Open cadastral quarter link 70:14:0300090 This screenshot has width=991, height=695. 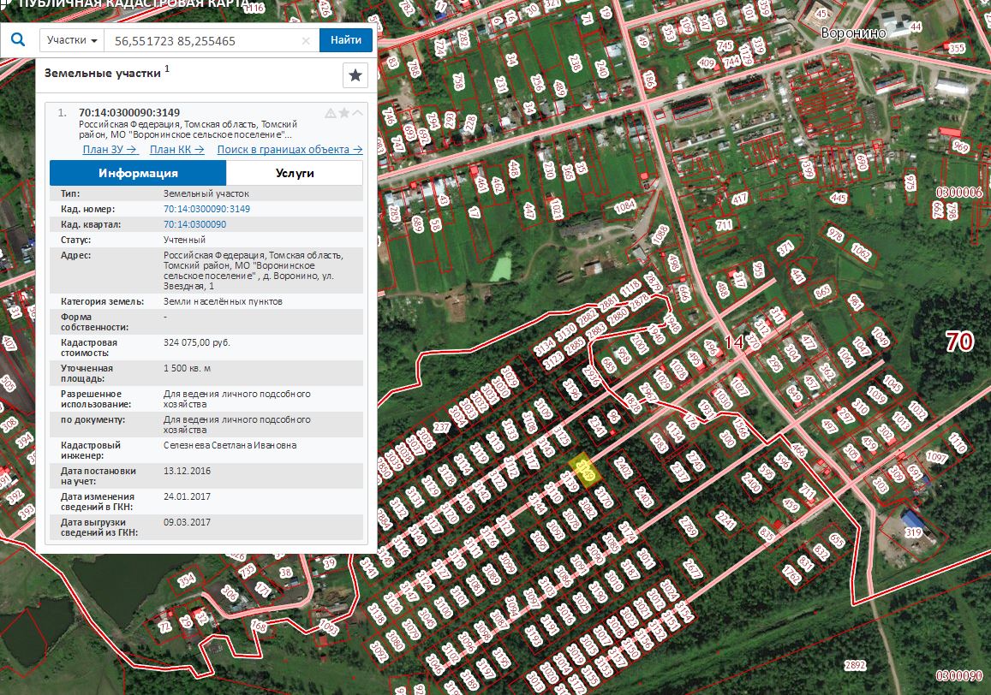[194, 224]
